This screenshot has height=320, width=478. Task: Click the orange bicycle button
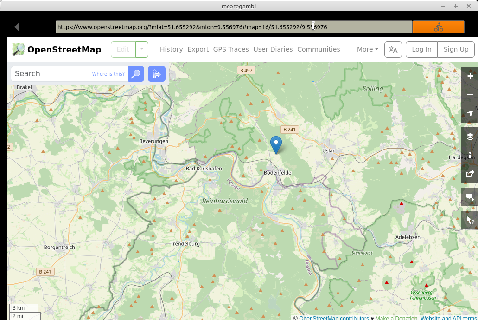click(x=438, y=27)
